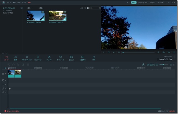This screenshot has width=178, height=114.
Task: Click the search magnifier icon
Action: [x=99, y=8]
